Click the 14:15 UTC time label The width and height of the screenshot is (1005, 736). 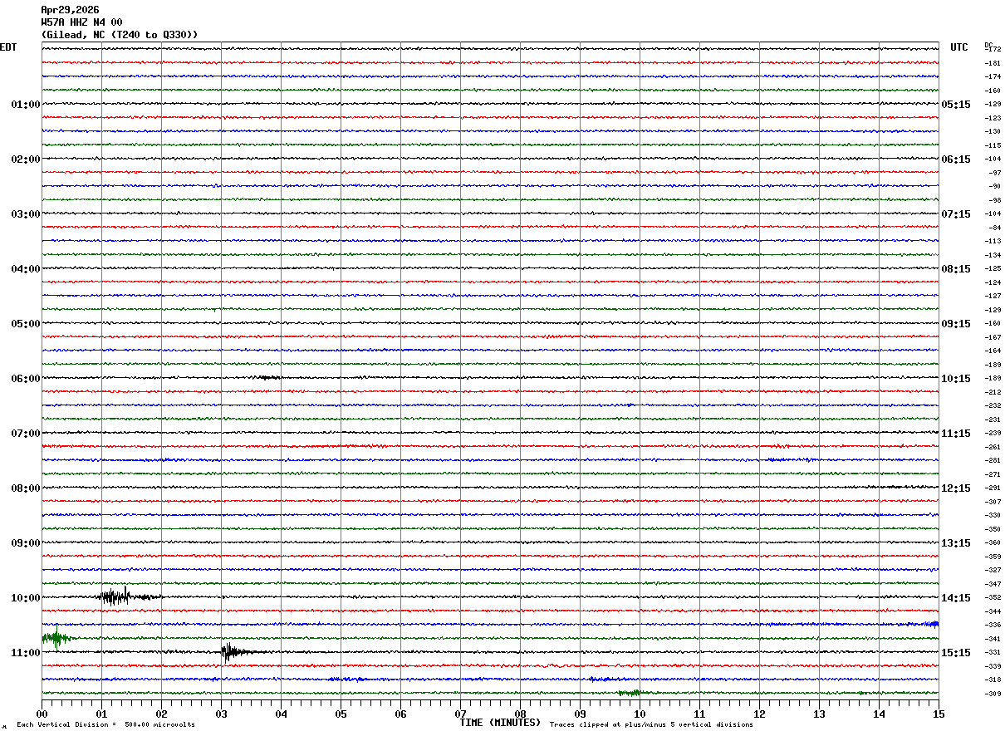coord(955,598)
